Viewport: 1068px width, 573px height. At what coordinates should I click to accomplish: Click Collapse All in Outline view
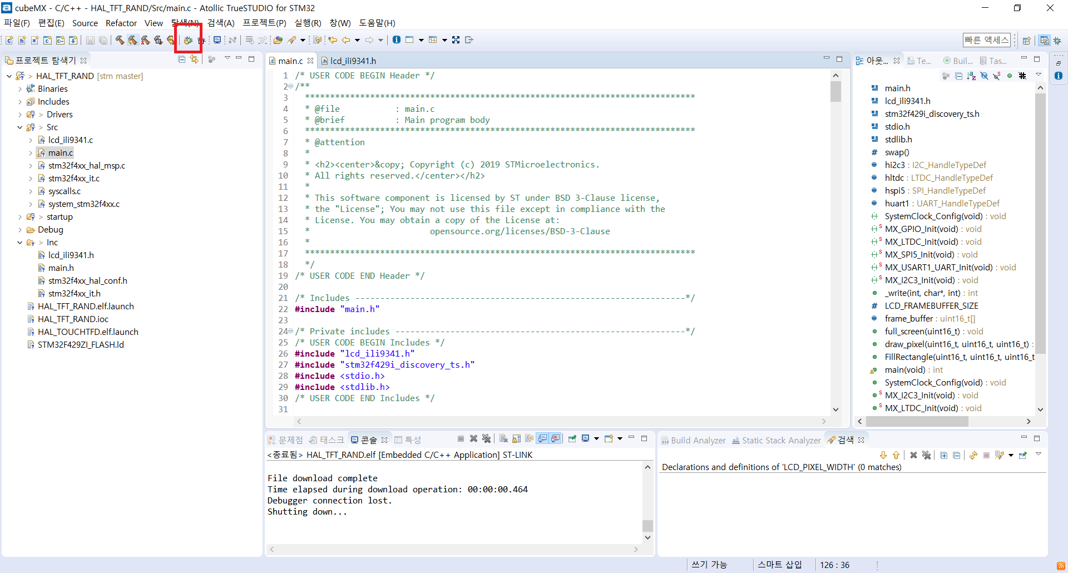[x=958, y=76]
